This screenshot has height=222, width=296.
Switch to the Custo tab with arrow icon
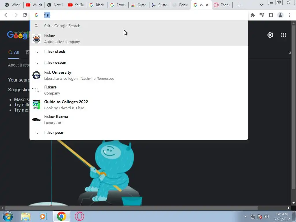pos(160,5)
